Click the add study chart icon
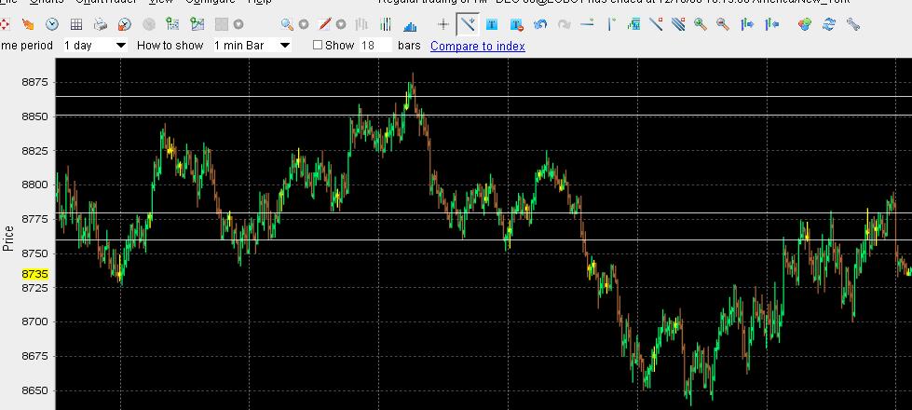912x410 pixels. click(172, 24)
